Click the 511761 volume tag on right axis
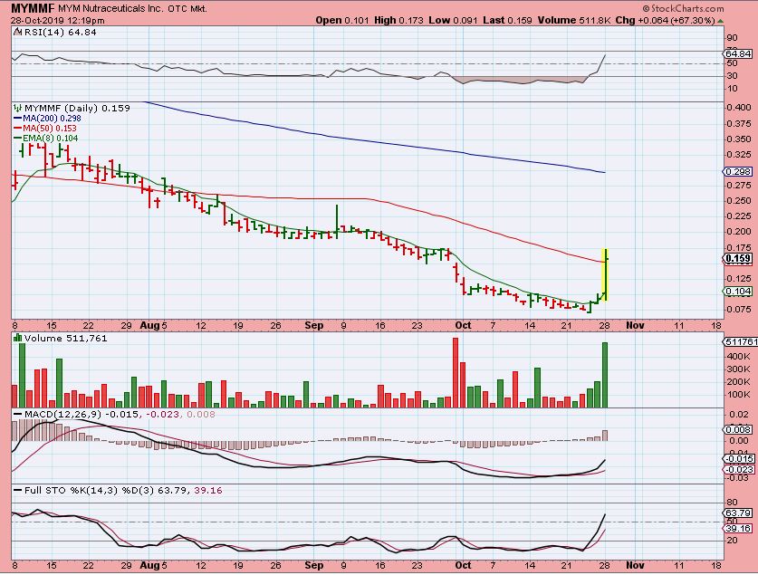Screen dimensions: 758x575 tap(741, 342)
